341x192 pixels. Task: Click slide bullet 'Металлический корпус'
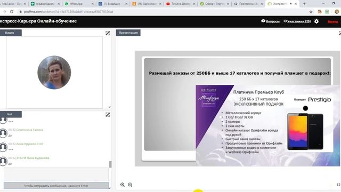243,113
